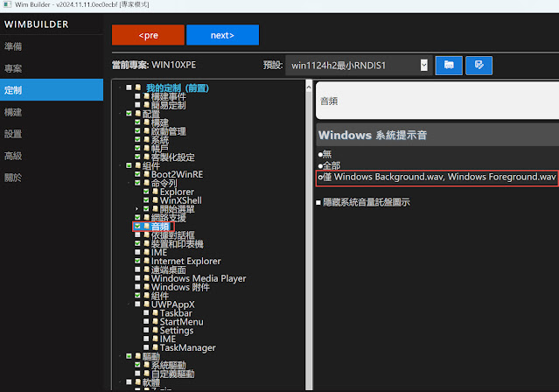The image size is (559, 392).
Task: Click the folder icon beside 裝置和印表機
Action: point(146,243)
